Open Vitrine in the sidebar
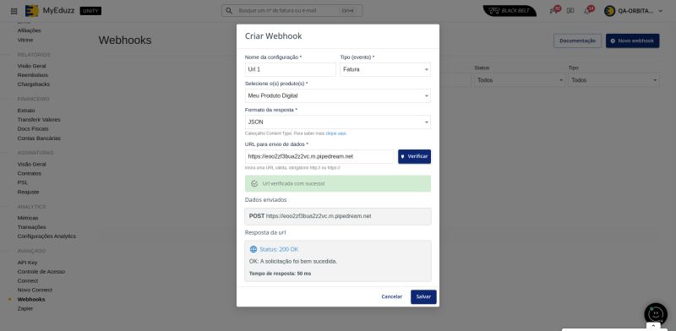The width and height of the screenshot is (676, 331). click(x=25, y=40)
